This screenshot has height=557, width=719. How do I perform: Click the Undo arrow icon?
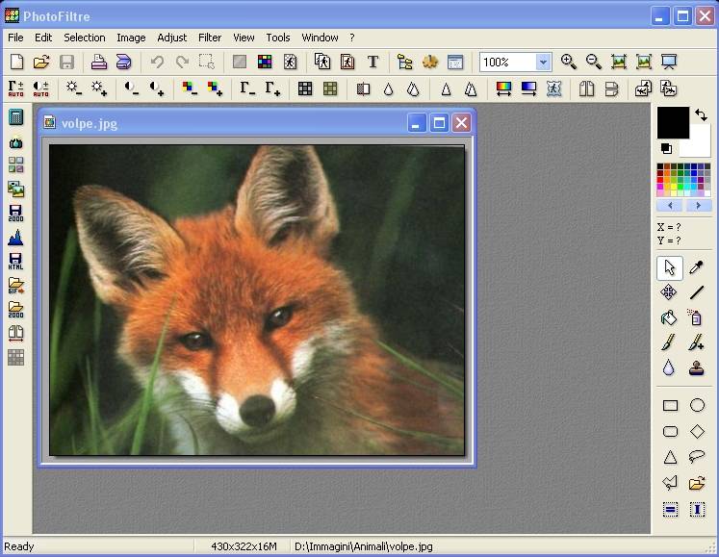coord(157,63)
